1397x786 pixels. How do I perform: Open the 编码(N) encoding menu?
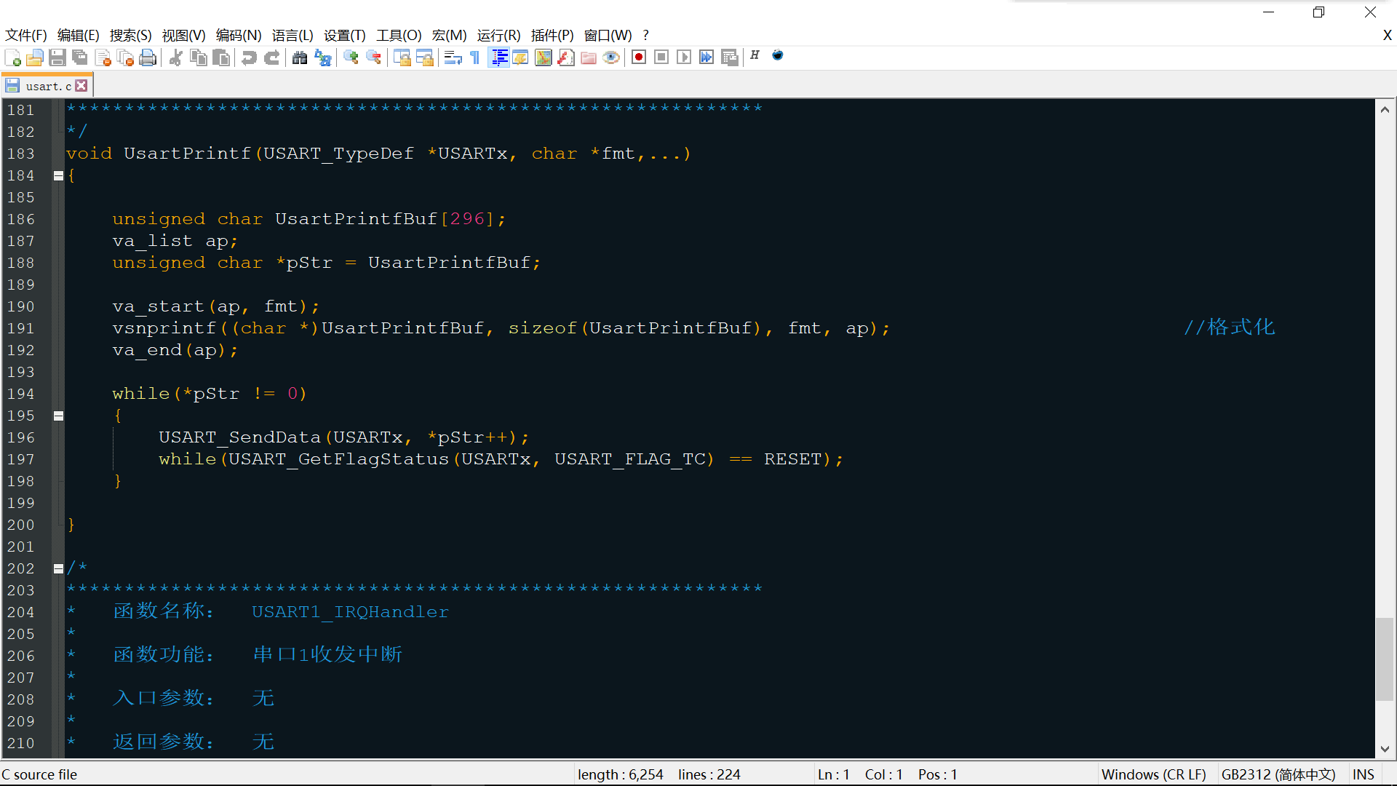click(238, 35)
